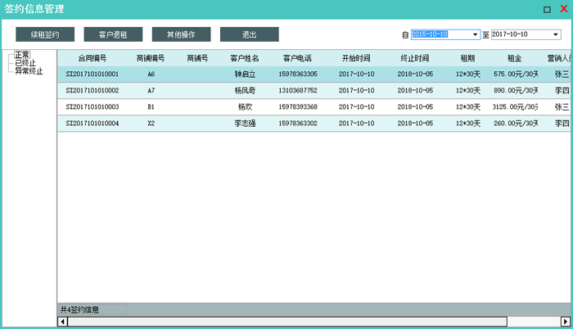Click the 客户退租 button
The image size is (573, 329).
113,35
